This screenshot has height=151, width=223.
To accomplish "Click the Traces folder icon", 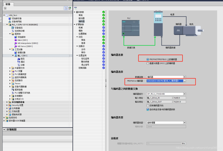I will coord(13,84).
